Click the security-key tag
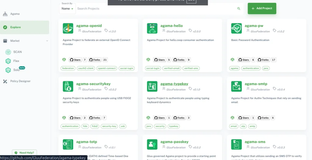 tap(109, 126)
